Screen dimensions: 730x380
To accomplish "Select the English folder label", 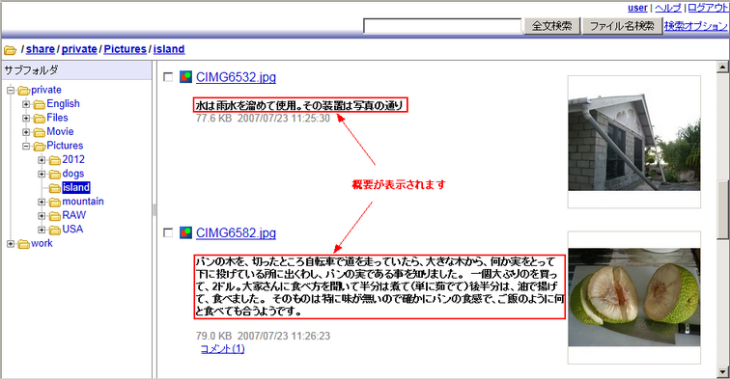I will (64, 104).
